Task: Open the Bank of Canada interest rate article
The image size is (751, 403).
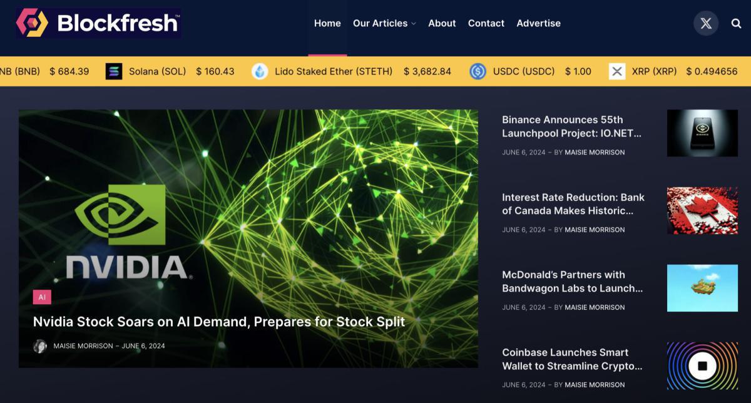Action: pos(573,204)
